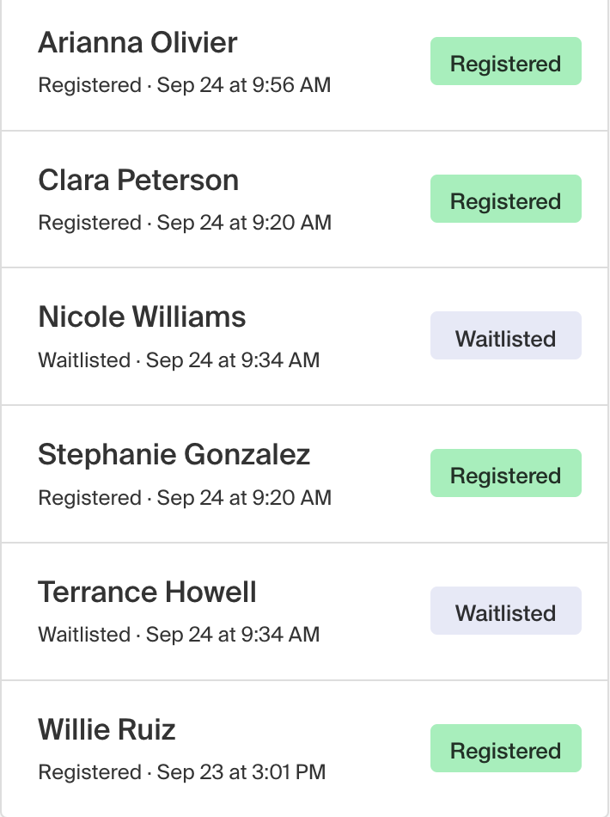Click the registration time line under Stephanie Gonzalez
610x817 pixels.
coord(185,498)
